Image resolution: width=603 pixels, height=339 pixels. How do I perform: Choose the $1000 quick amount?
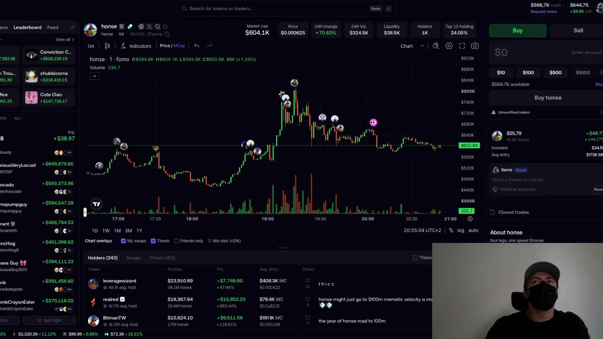pos(583,73)
